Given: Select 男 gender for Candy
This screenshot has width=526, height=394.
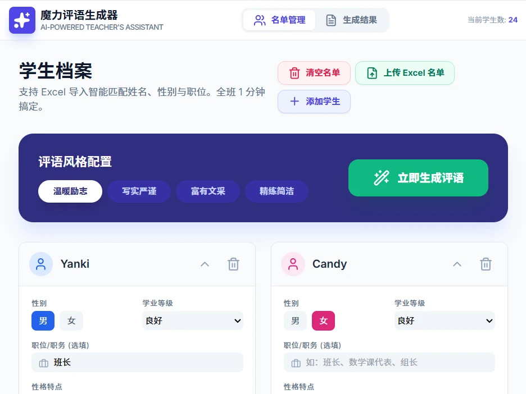Looking at the screenshot, I should 295,321.
